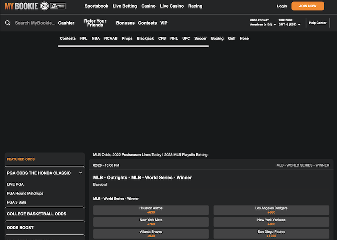
Task: Bet on New York Mets +760
Action: pyautogui.click(x=151, y=222)
